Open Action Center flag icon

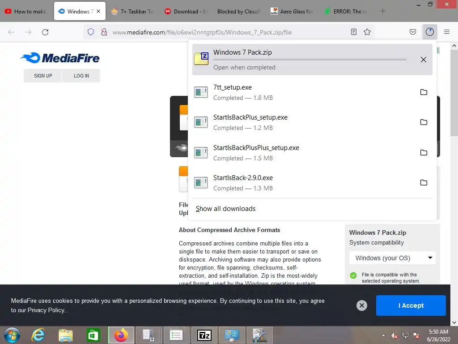[416, 335]
